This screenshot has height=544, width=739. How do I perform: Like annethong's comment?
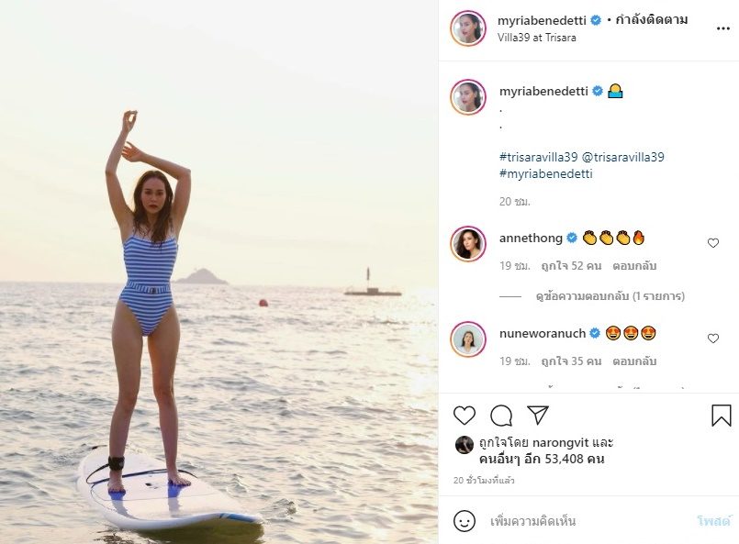click(713, 243)
